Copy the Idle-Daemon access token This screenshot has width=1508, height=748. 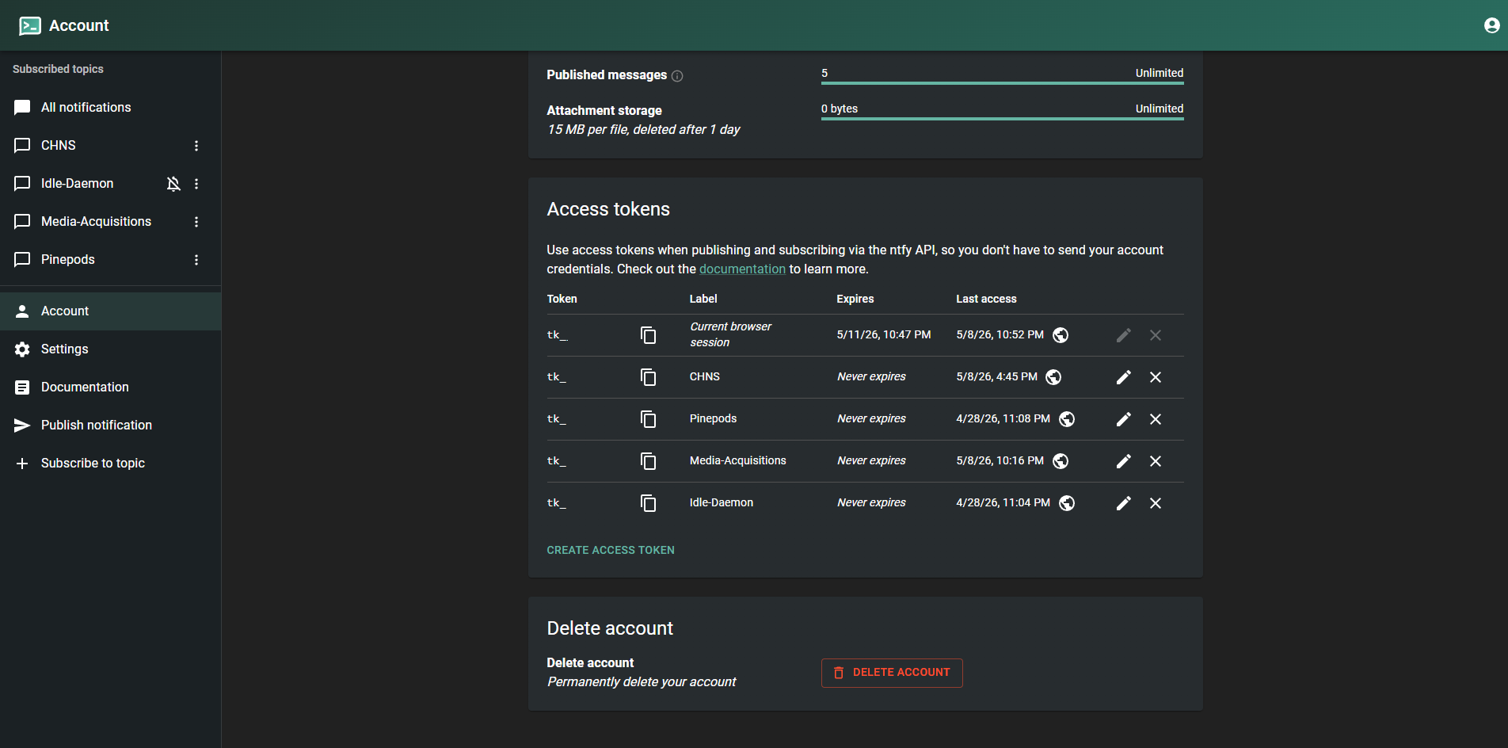[x=648, y=503]
